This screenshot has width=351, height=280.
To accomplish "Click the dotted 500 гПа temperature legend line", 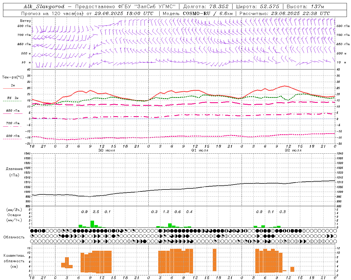I will click(12, 139).
